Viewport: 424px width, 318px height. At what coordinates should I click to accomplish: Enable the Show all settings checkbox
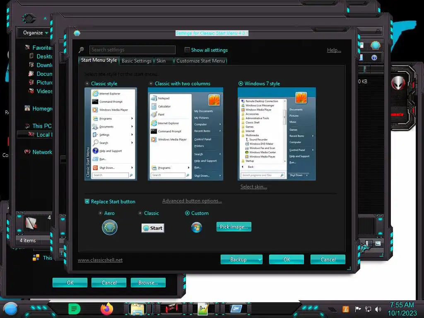[187, 50]
